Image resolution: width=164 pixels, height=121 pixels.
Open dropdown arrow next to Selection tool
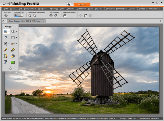(16, 38)
